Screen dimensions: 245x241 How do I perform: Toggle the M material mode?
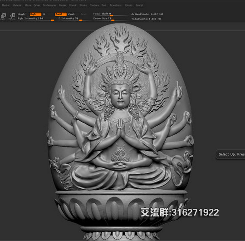pyautogui.click(x=44, y=14)
